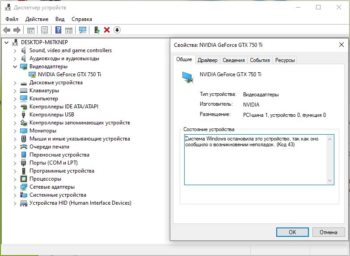Screen dimensions: 350x256
Task: Click the Sound, video and game controllers icon
Action: pyautogui.click(x=23, y=50)
